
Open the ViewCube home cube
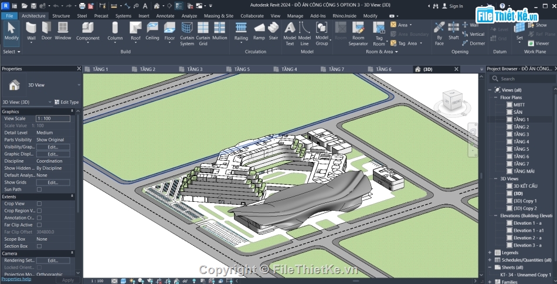(452, 99)
